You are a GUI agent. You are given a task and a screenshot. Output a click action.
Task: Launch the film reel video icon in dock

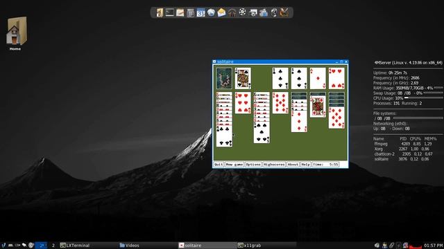pos(242,12)
